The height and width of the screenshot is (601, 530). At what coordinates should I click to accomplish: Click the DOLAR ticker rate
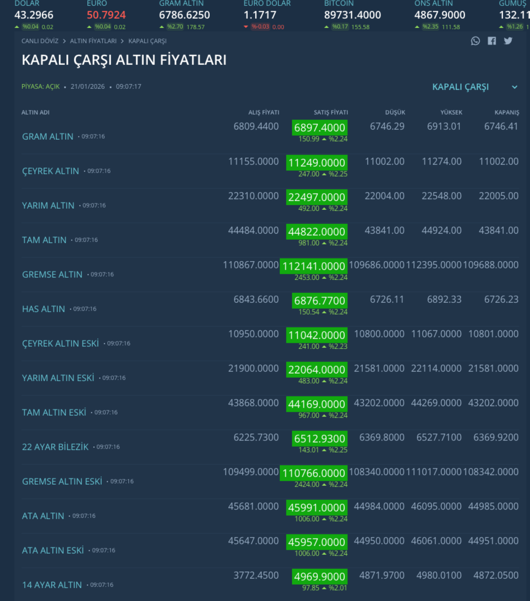click(34, 15)
